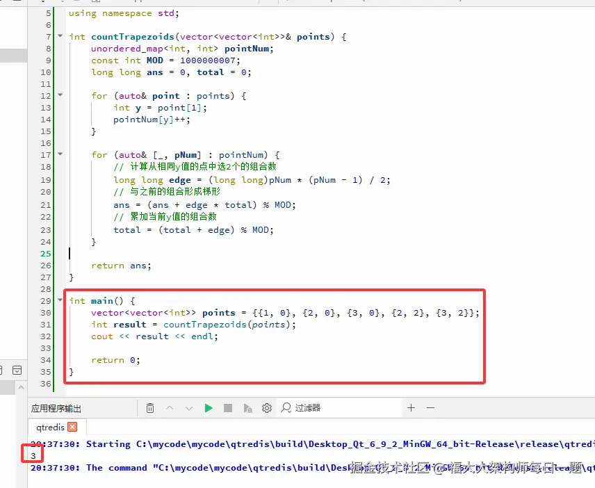This screenshot has width=595, height=488.
Task: Fold the first for loop at line 12
Action: [x=60, y=95]
